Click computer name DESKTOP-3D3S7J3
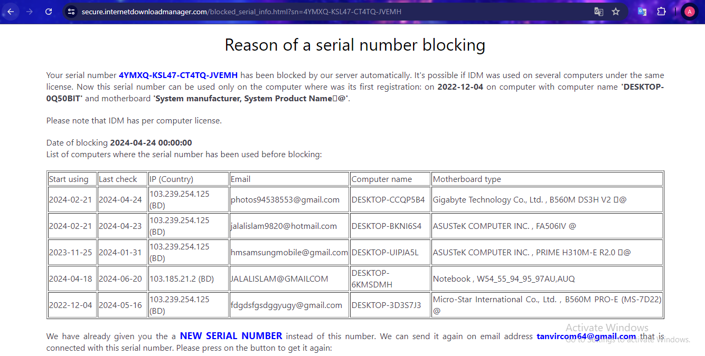This screenshot has height=356, width=705. pos(387,305)
